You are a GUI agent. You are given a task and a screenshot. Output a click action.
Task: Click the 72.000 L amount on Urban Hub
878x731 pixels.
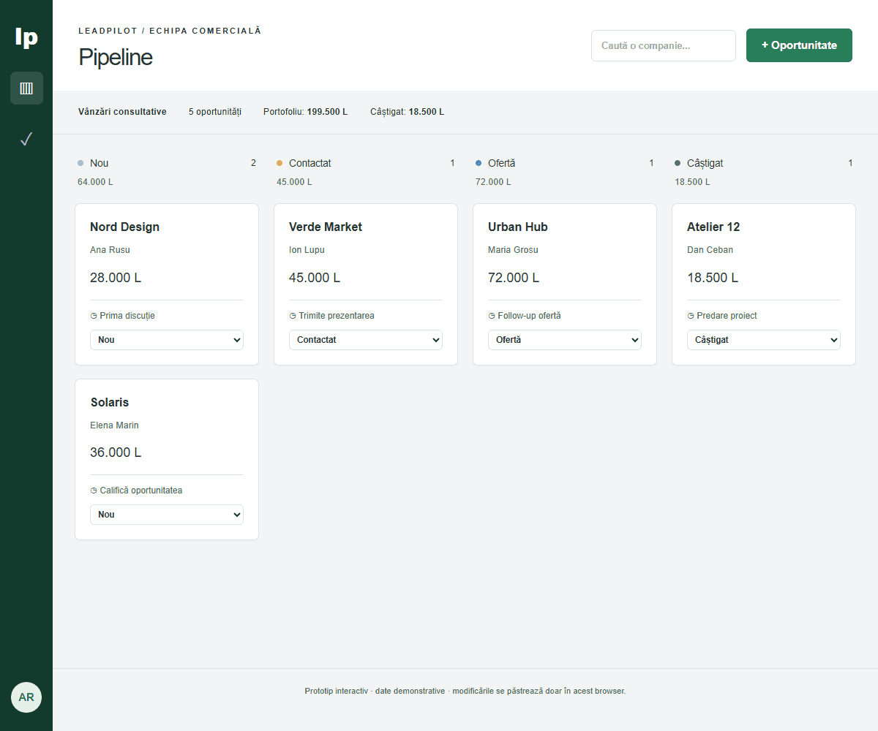point(514,278)
